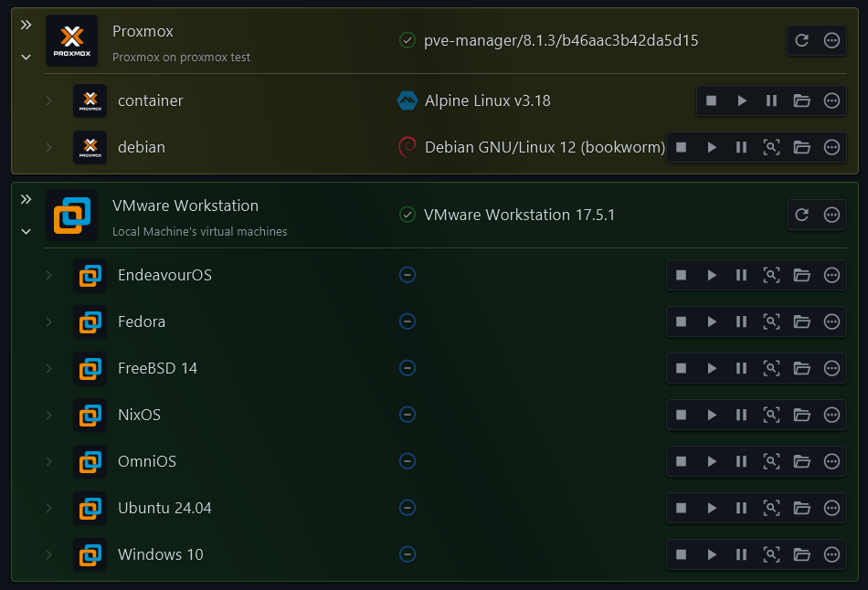Expand the Windows 10 row

coord(48,554)
